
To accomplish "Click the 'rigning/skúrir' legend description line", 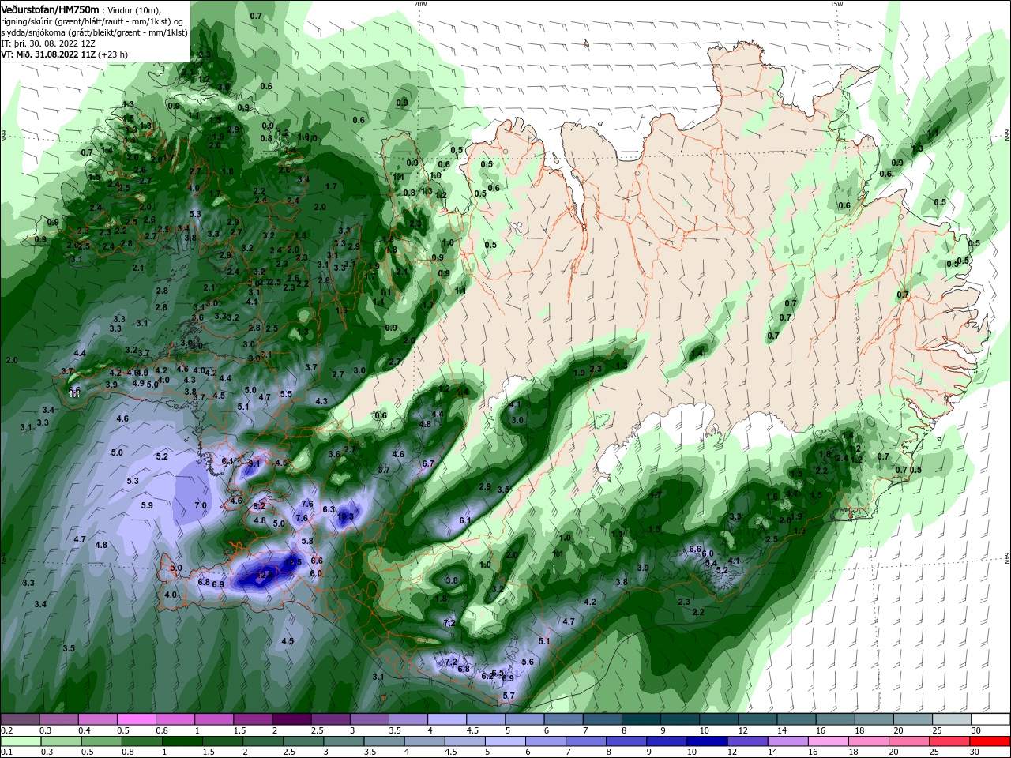I will (92, 21).
